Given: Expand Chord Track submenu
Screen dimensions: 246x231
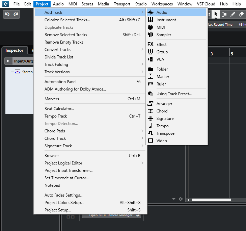Looking at the screenshot, I should 142,138.
